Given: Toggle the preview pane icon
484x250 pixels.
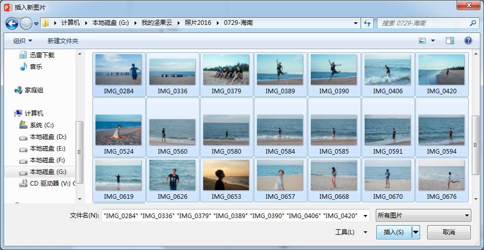Looking at the screenshot, I should click(x=449, y=41).
